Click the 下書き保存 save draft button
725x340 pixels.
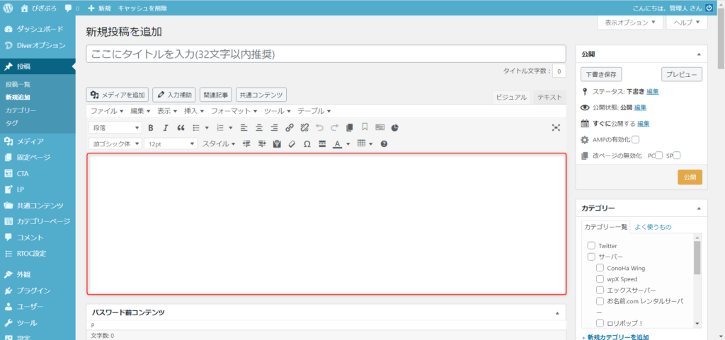pyautogui.click(x=601, y=74)
